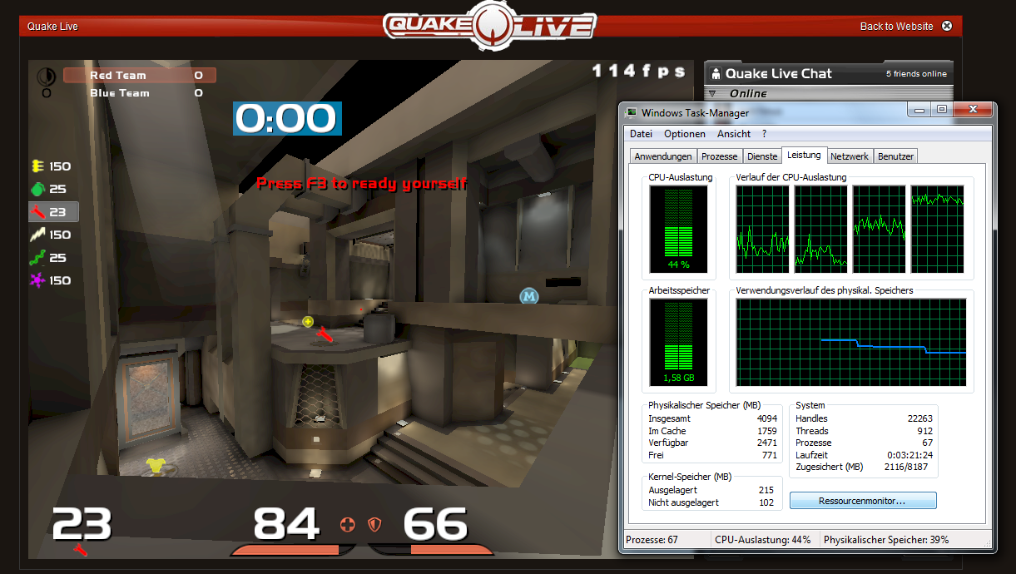
Task: Click the Ressourcenmonitor button
Action: (863, 501)
